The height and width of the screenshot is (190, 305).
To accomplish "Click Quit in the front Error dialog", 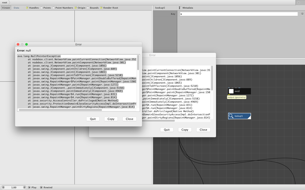I will coord(93,119).
